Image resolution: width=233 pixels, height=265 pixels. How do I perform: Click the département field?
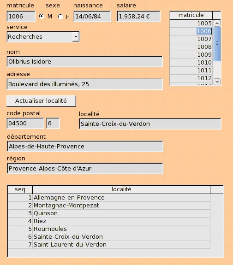85,147
